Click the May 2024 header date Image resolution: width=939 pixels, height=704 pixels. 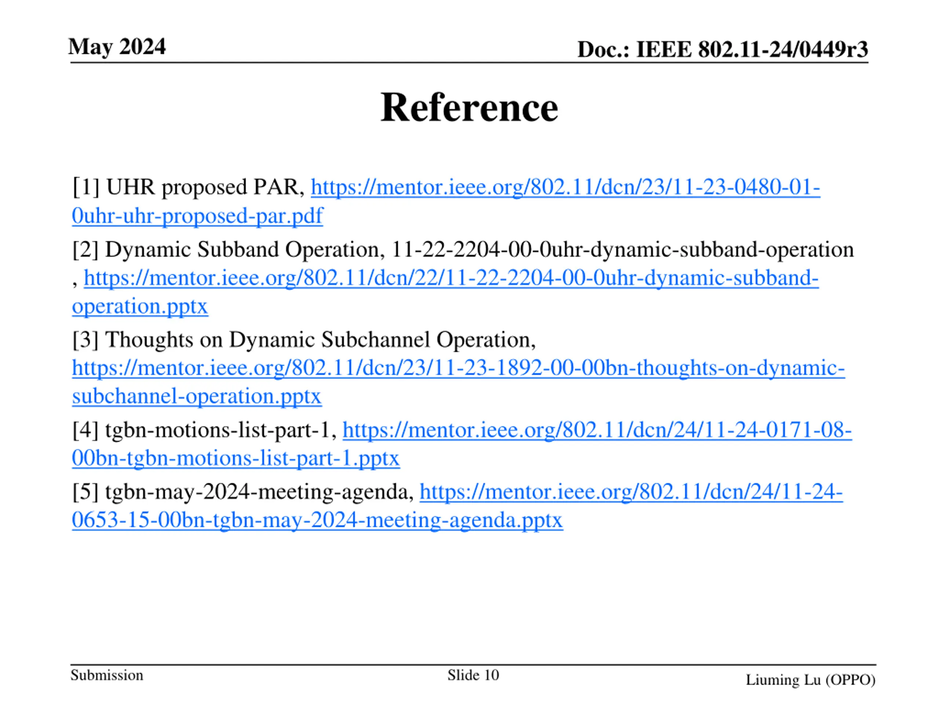pyautogui.click(x=117, y=47)
